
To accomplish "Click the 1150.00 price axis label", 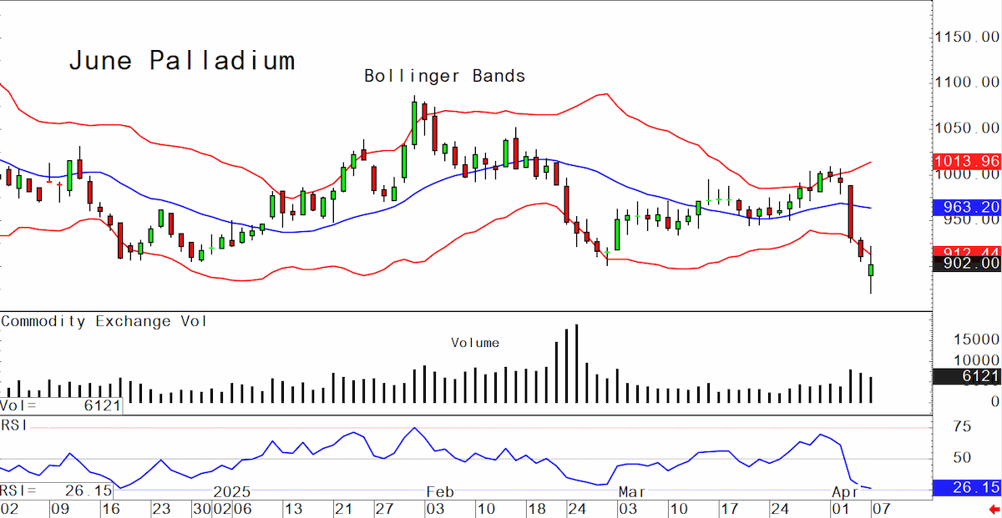I will tap(968, 38).
